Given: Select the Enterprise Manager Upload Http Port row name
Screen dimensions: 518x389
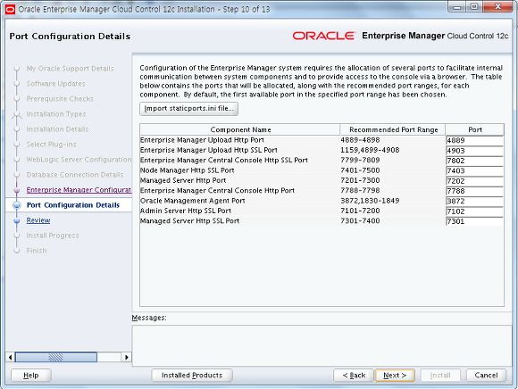Looking at the screenshot, I should point(202,140).
